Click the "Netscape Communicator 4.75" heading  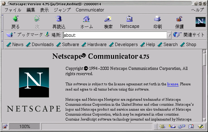[101, 56]
